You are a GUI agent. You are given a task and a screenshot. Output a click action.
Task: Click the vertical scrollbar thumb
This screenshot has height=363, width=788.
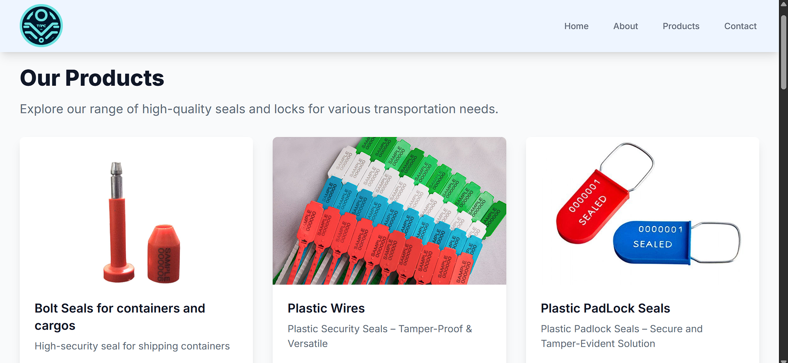[x=783, y=51]
